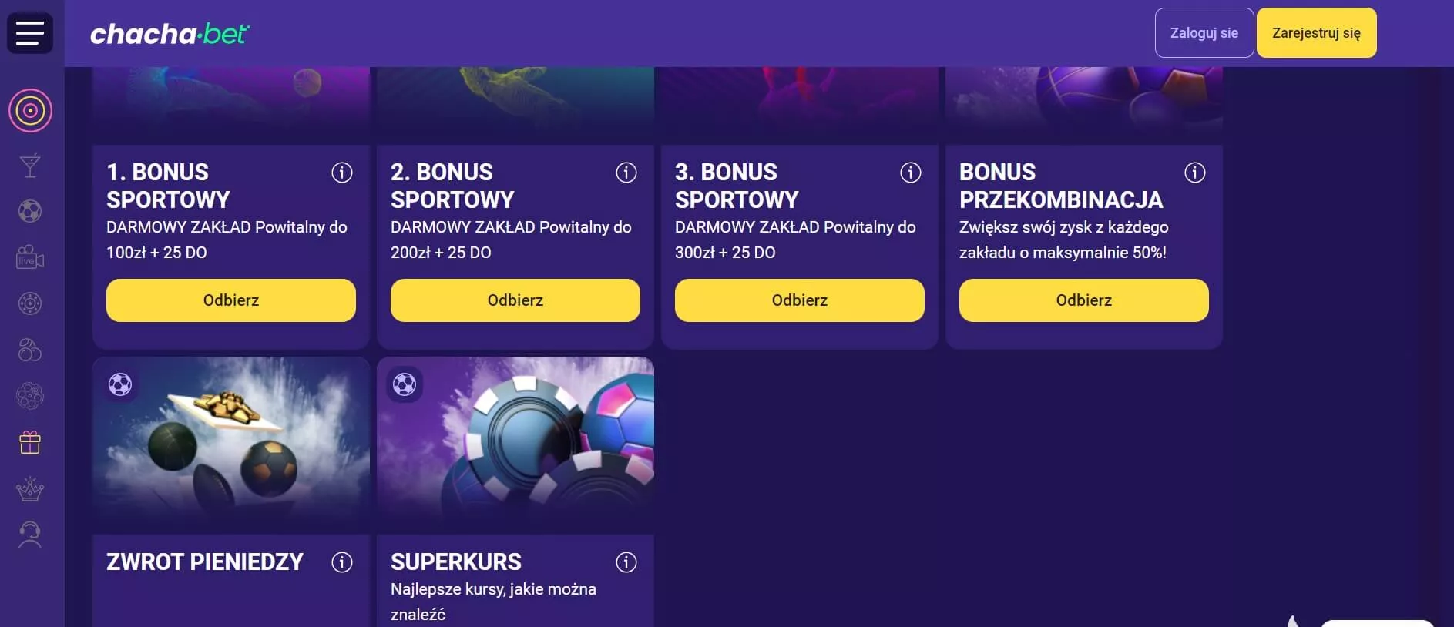
Task: Click the Zaloguj sie button
Action: click(x=1204, y=33)
